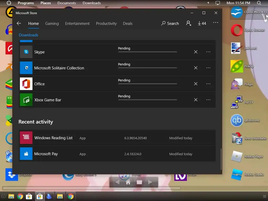Open the Deals tab

click(x=128, y=23)
